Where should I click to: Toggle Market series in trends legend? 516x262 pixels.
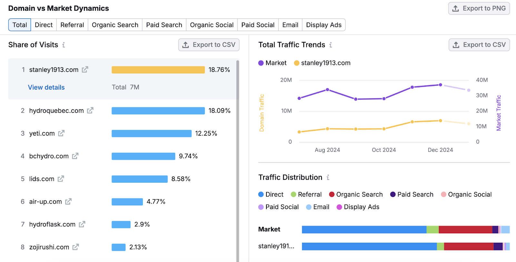(273, 63)
